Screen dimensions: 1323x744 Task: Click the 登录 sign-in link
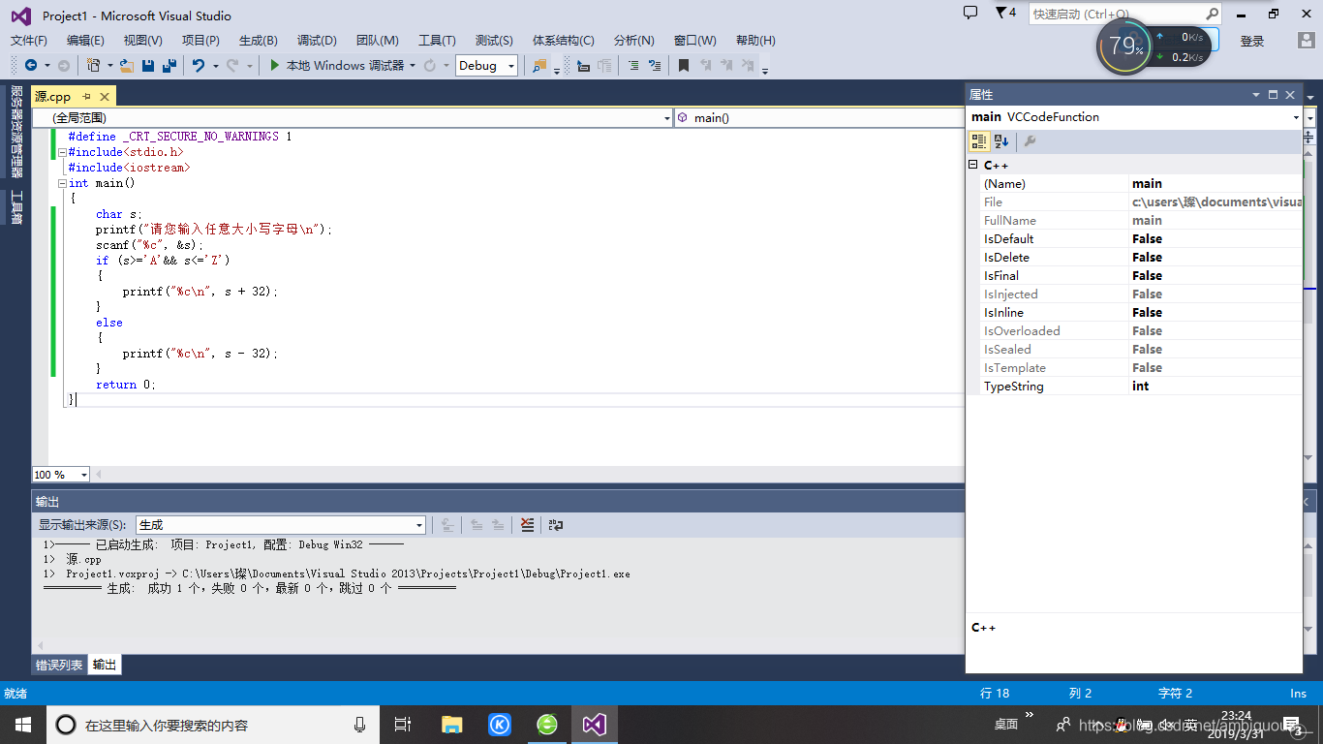pos(1252,41)
